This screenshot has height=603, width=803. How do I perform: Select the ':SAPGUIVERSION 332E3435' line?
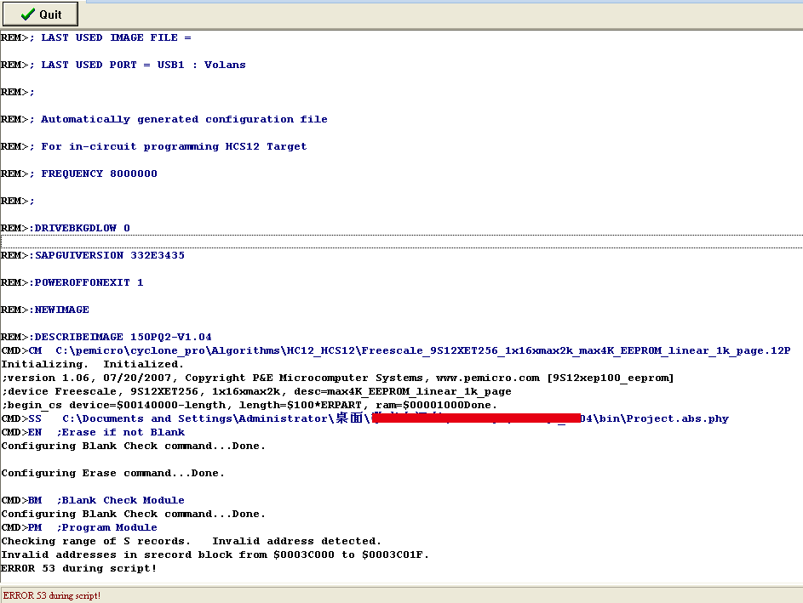point(92,254)
